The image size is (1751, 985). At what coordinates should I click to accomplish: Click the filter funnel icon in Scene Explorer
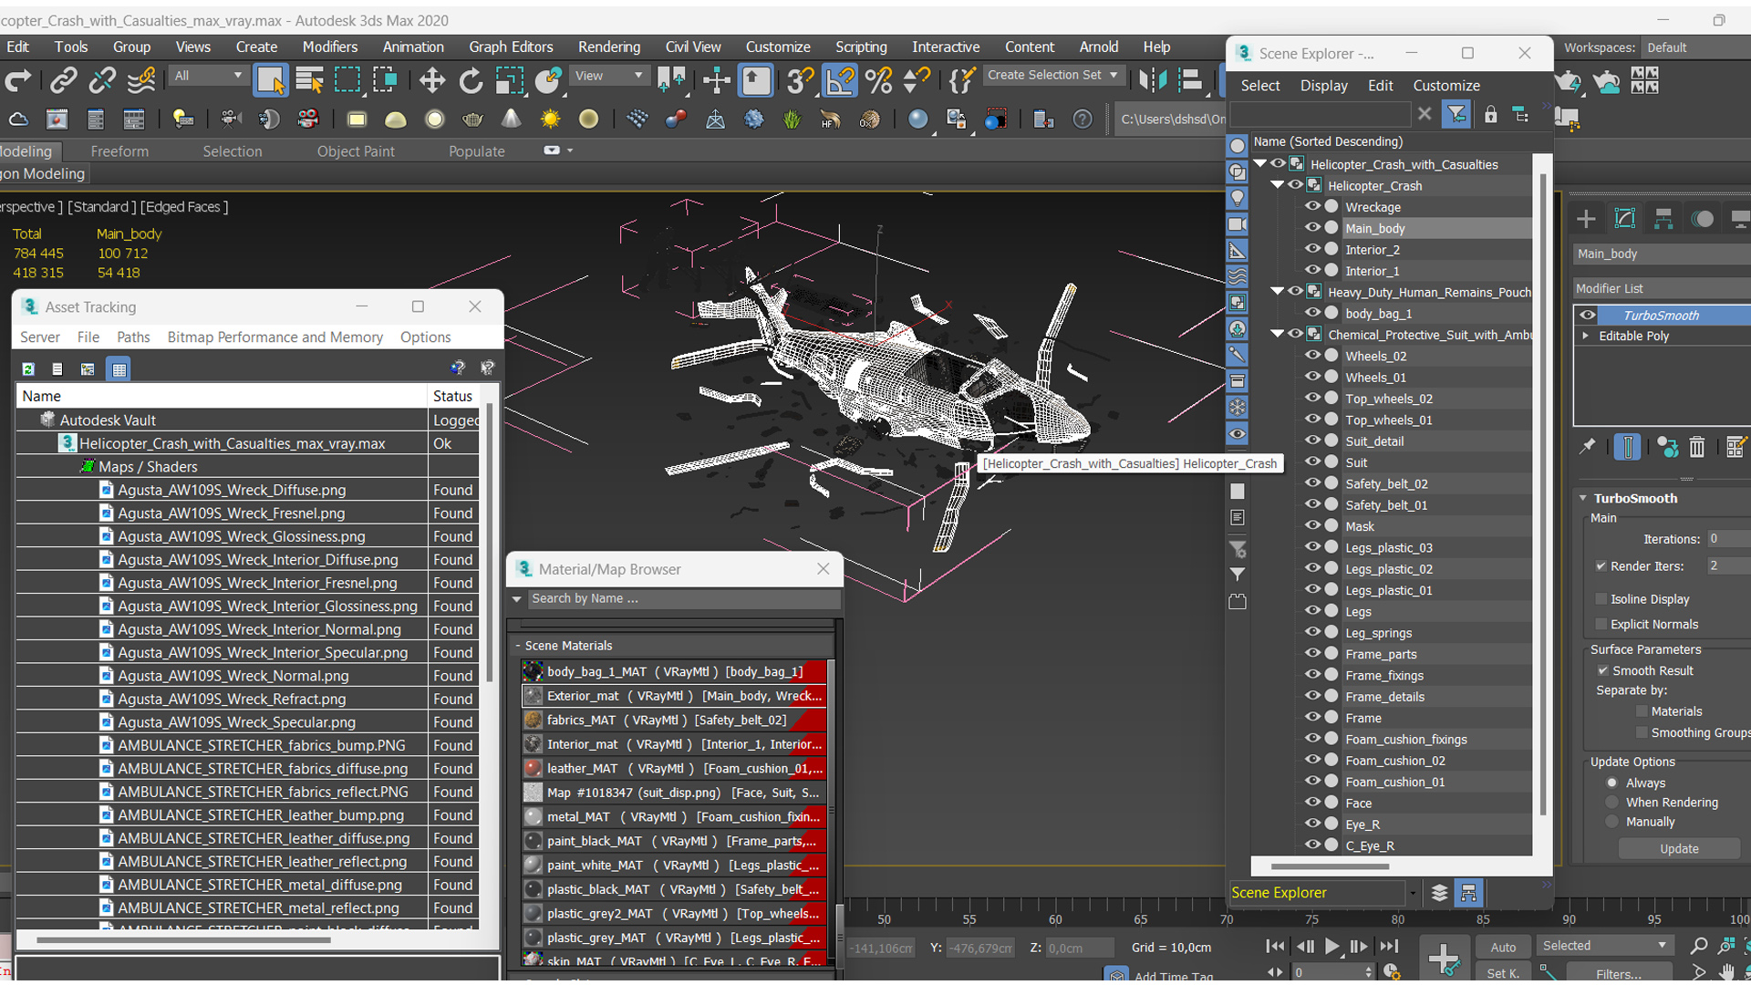[x=1456, y=115]
